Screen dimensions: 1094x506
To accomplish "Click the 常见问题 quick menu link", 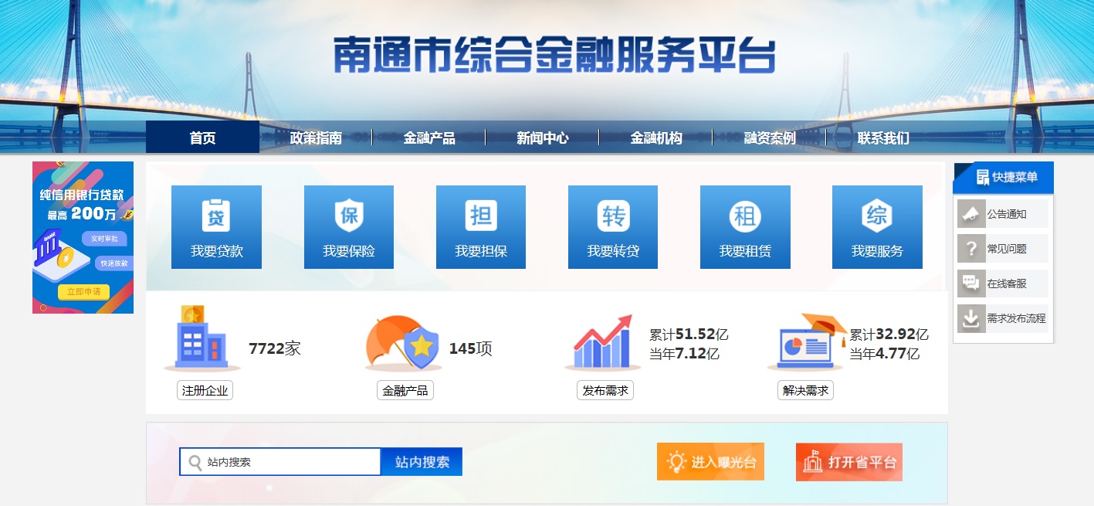I will pos(1007,250).
